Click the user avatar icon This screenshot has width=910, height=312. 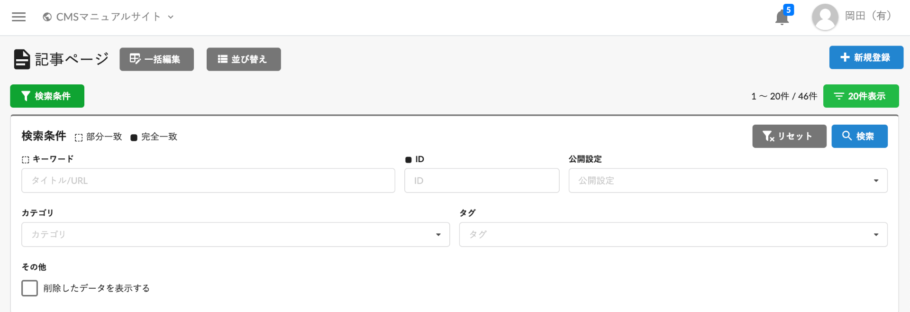(x=825, y=17)
